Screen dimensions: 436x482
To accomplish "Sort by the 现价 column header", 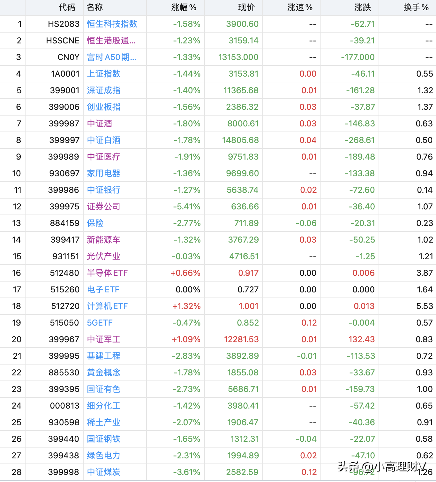I will (x=246, y=7).
